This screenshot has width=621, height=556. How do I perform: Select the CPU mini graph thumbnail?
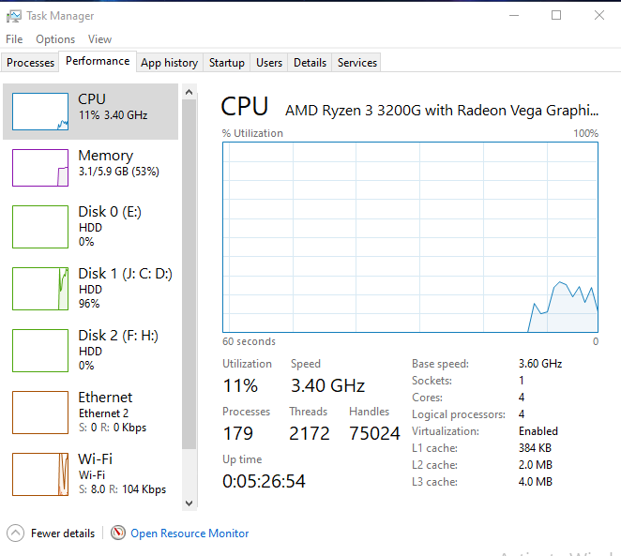(40, 112)
